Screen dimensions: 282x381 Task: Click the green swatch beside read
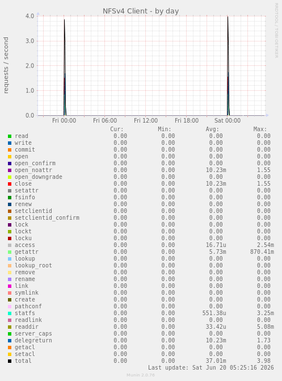coord(10,136)
